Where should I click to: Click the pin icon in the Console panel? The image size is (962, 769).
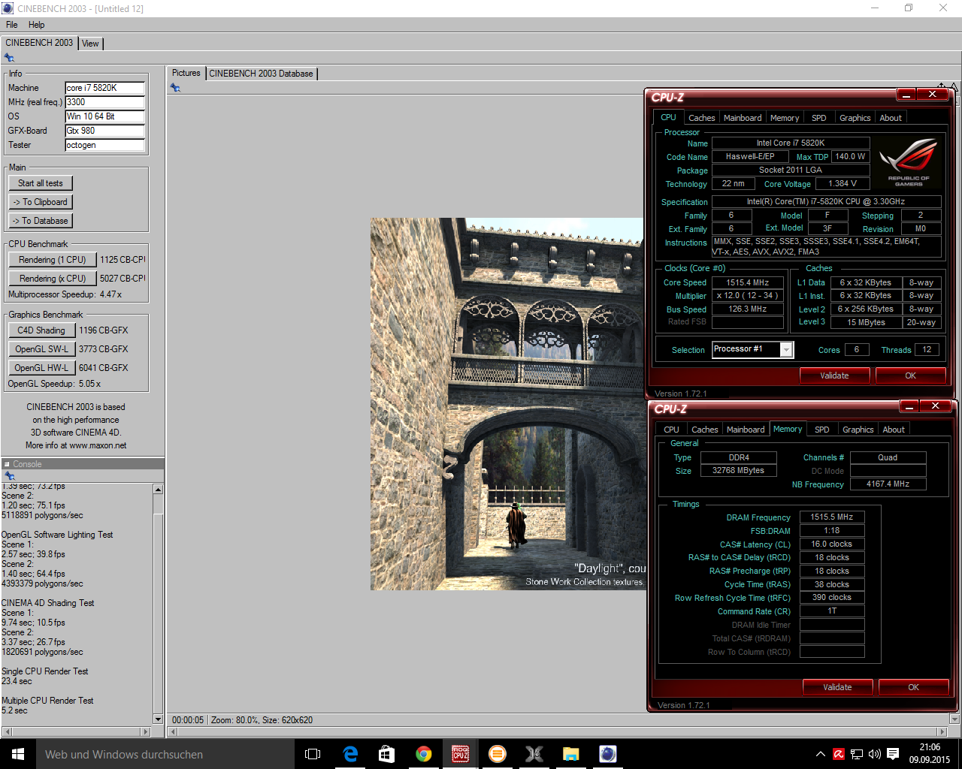9,476
